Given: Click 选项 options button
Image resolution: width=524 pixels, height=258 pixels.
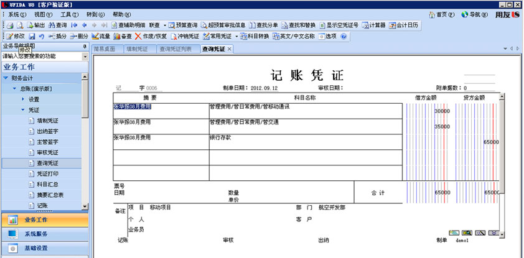Looking at the screenshot, I should click(327, 37).
